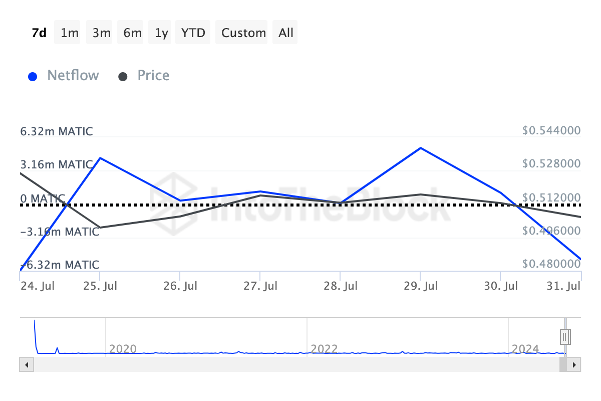Toggle the Netflow series legend
Screen dimensions: 601x401
(x=73, y=76)
